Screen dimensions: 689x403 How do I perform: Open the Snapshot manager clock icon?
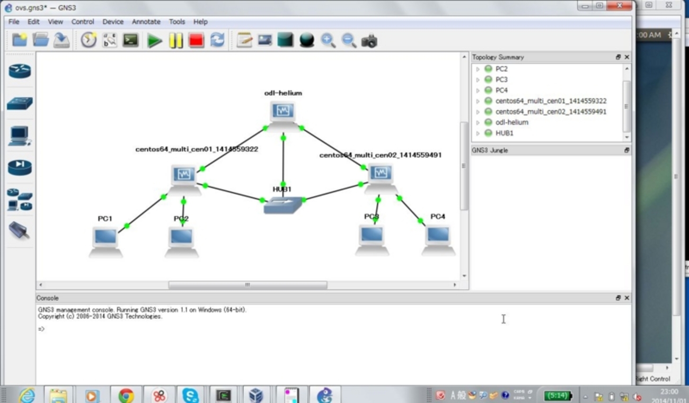pos(89,40)
